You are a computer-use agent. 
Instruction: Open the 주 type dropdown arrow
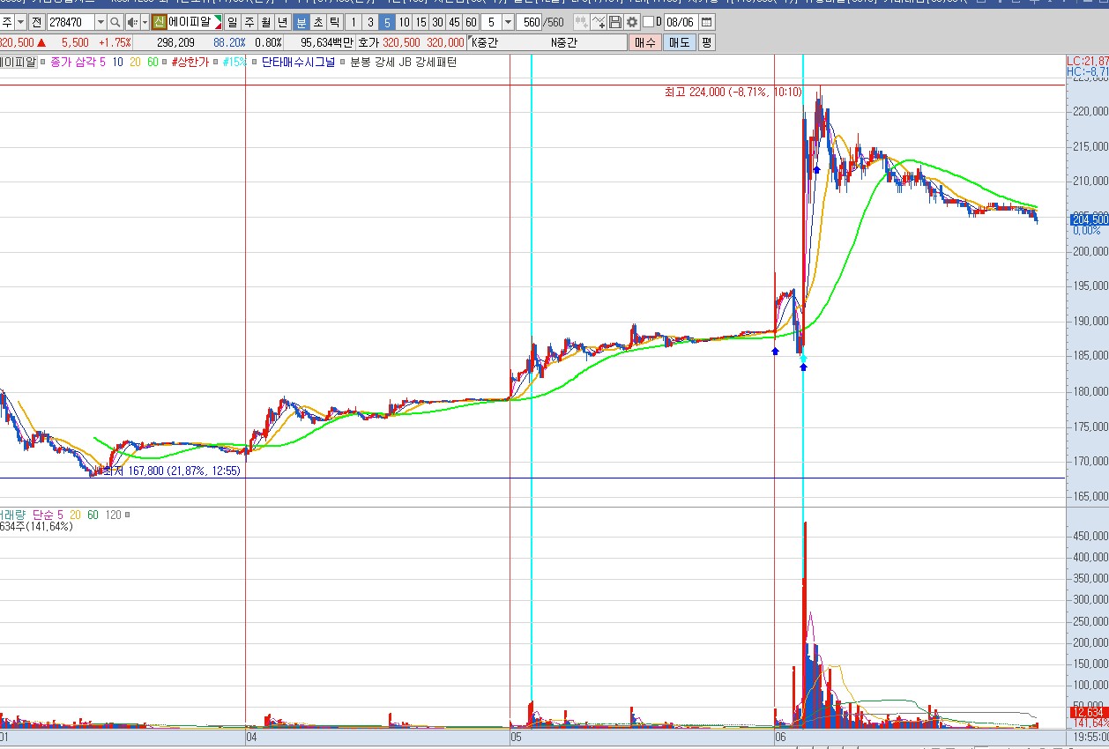click(x=20, y=22)
